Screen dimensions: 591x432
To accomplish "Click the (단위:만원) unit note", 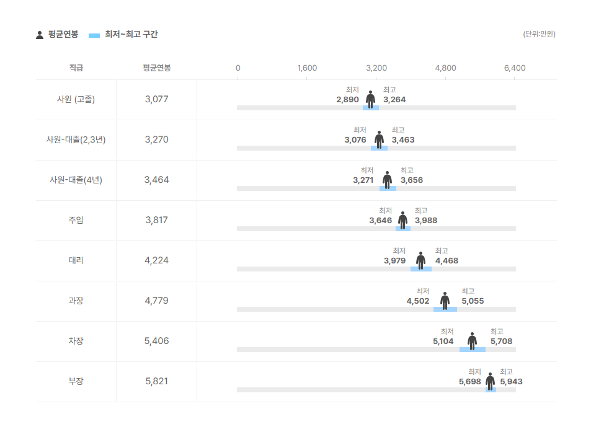I will coord(539,34).
